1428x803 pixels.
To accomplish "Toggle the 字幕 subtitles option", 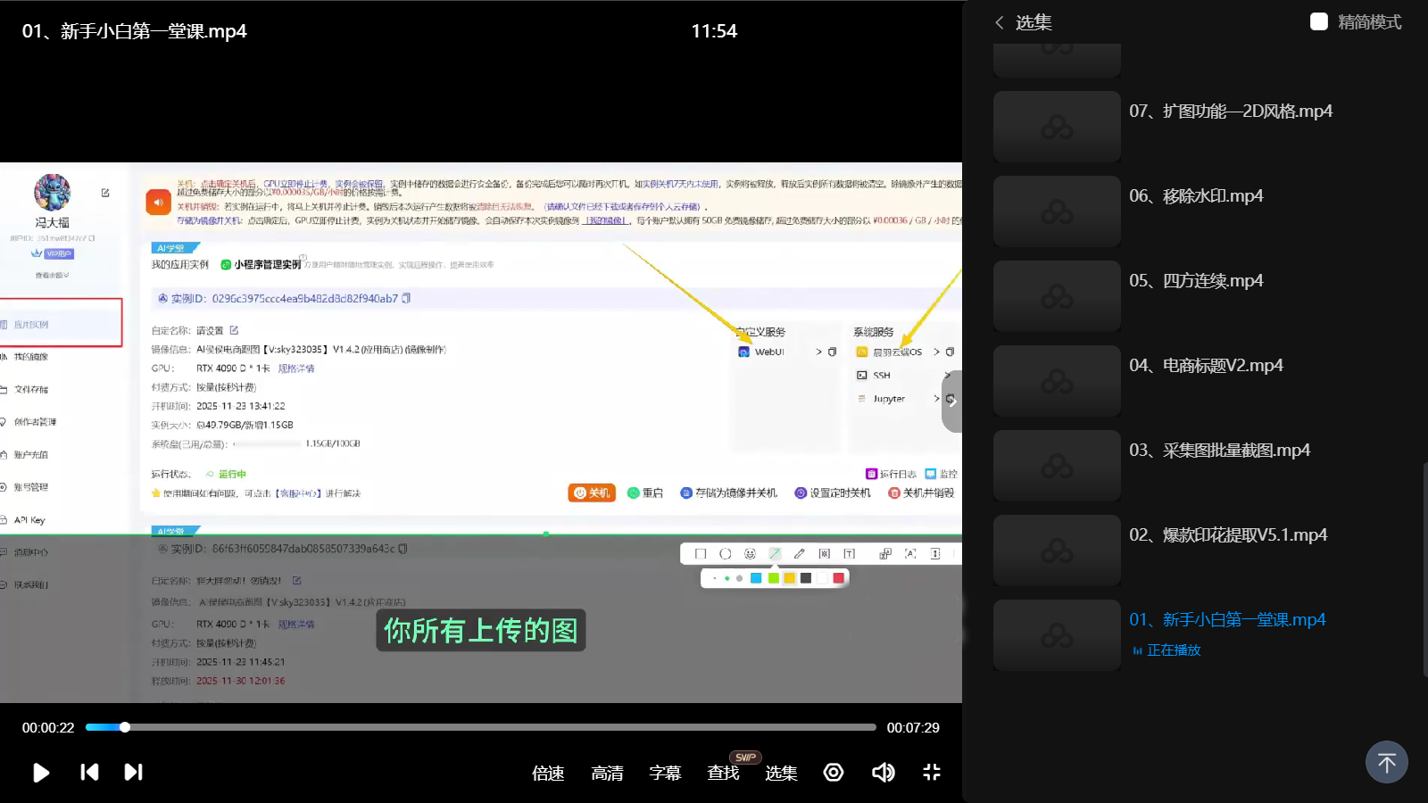I will click(x=665, y=774).
